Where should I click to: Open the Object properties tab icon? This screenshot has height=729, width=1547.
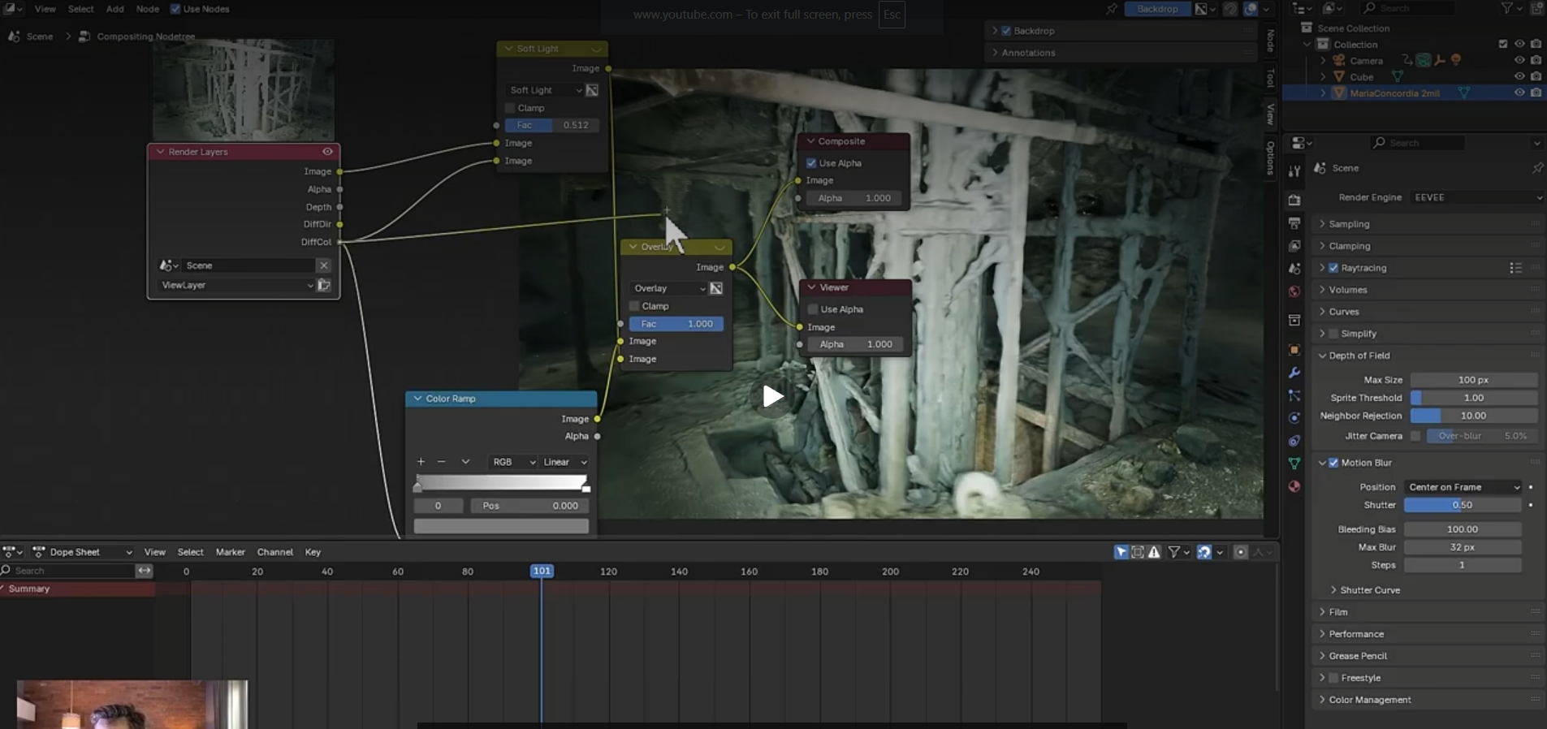(x=1294, y=350)
